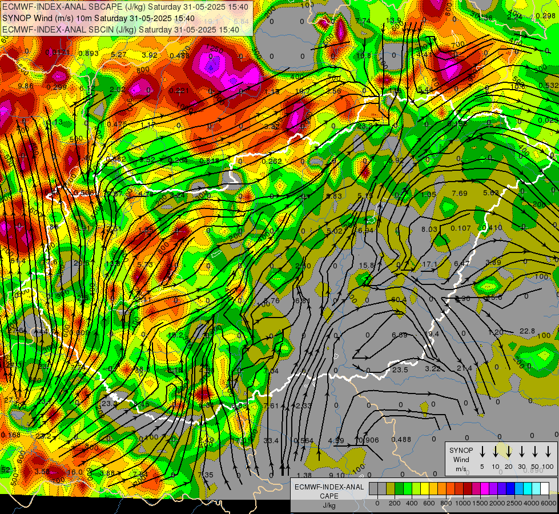Image resolution: width=559 pixels, height=514 pixels.
Task: Click the '7.69' station value on the map
Action: tap(460, 194)
